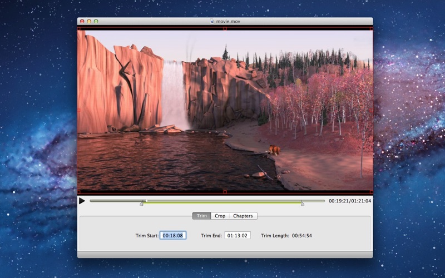
Task: Click the 'Trim Length:' label
Action: (275, 235)
